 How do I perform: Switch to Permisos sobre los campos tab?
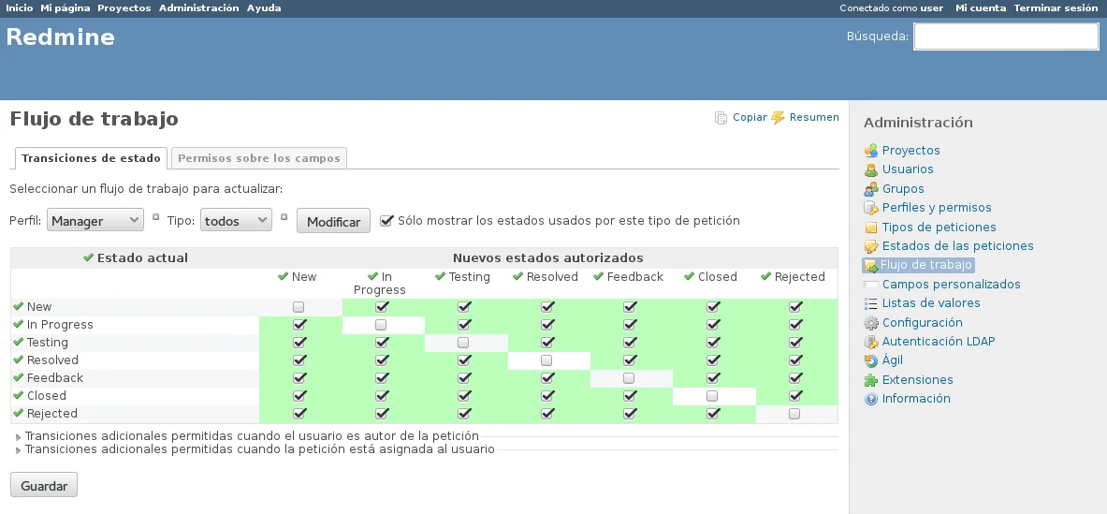click(x=258, y=158)
